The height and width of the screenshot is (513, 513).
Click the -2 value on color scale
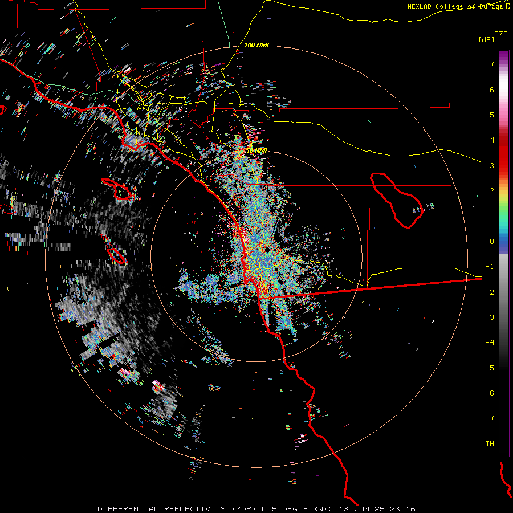(x=490, y=292)
